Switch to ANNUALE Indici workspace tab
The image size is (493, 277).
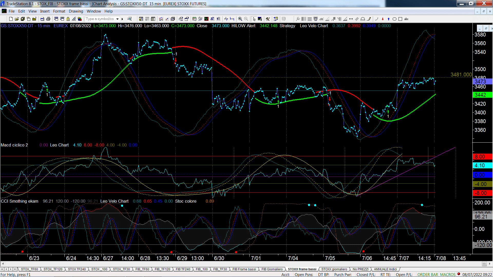point(385,269)
